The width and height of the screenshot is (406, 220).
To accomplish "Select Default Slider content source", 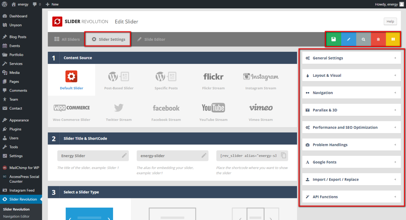I will coord(71,80).
